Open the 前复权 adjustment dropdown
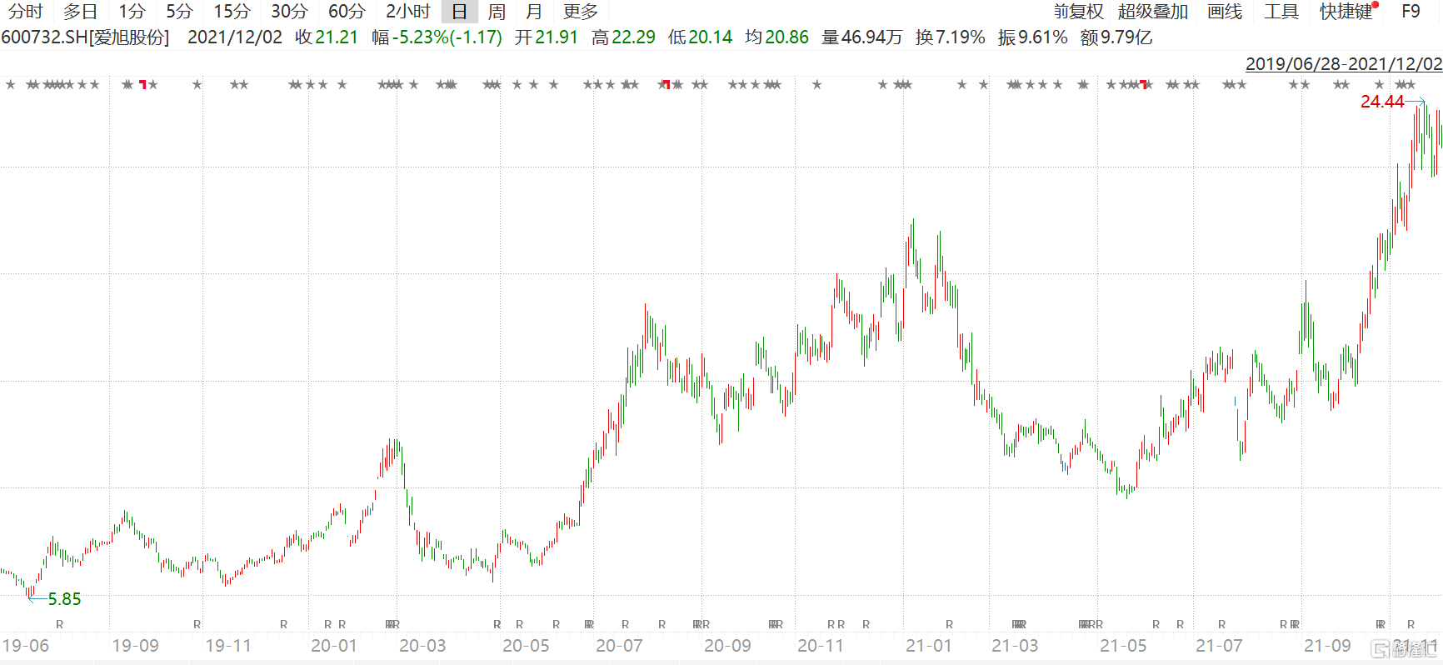This screenshot has width=1443, height=665. (x=1078, y=12)
